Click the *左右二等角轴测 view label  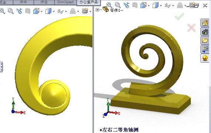coord(119,130)
